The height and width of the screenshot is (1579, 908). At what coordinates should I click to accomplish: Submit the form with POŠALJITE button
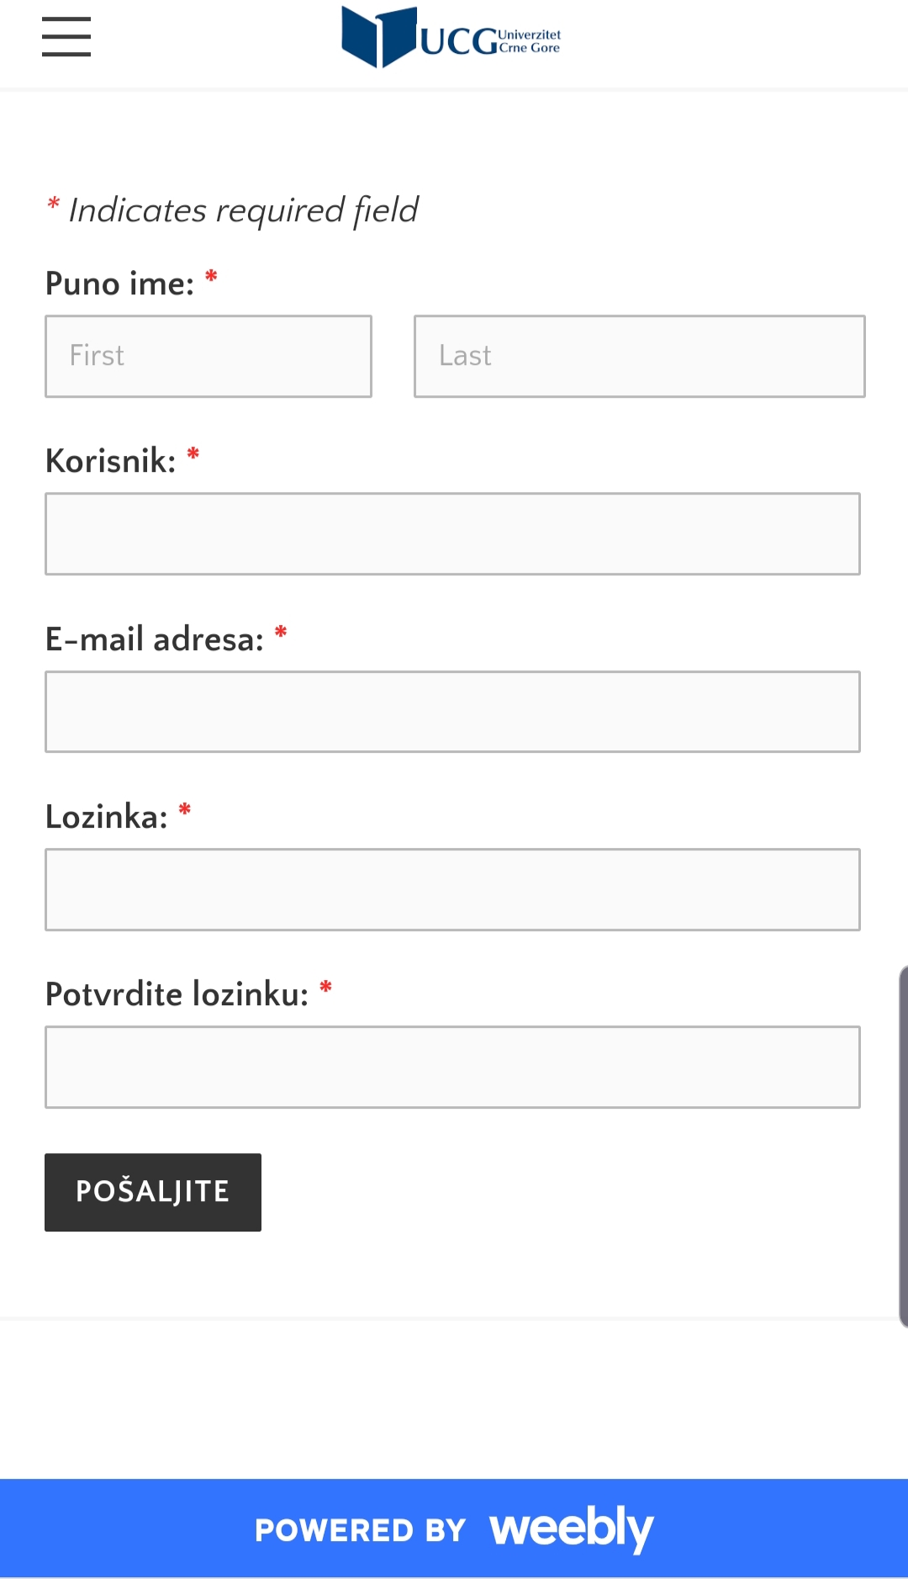click(x=153, y=1192)
